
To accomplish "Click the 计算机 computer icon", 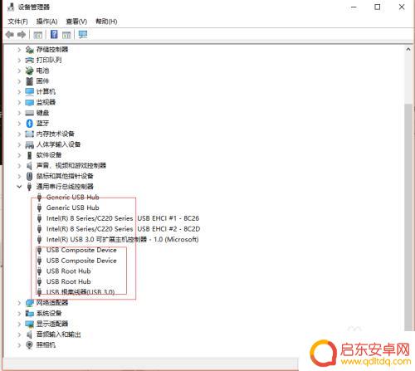I will (x=30, y=92).
